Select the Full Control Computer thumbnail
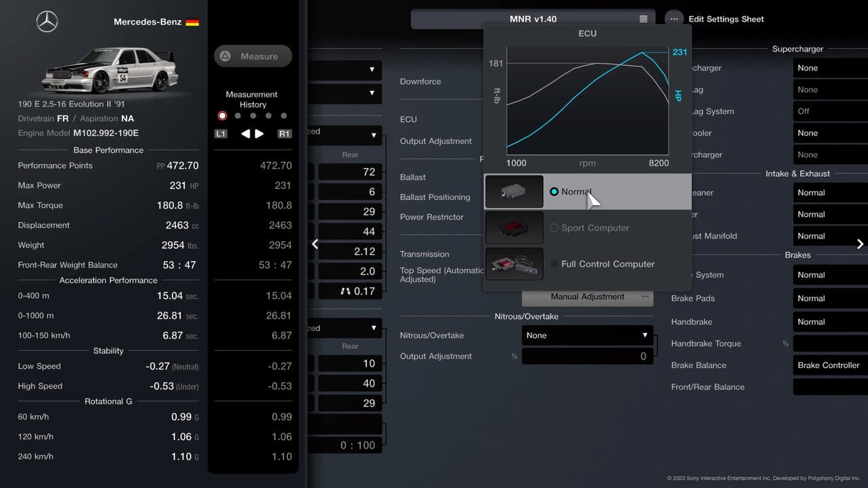The image size is (868, 488). click(514, 264)
